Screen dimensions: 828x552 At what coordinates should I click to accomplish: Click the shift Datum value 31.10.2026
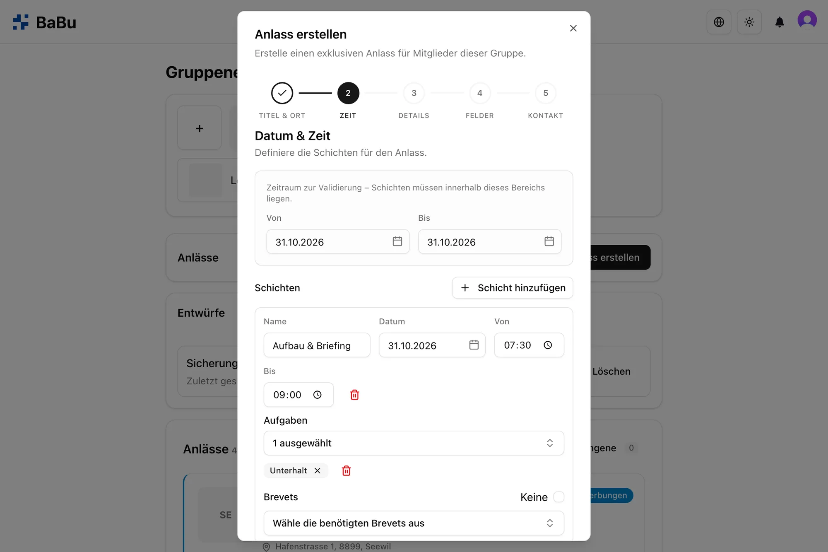(x=412, y=346)
